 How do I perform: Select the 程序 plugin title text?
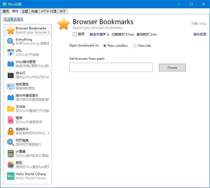coord(19,118)
